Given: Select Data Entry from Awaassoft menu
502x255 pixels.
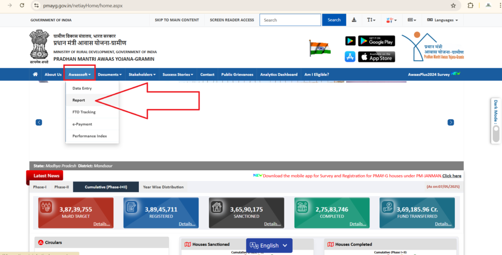Looking at the screenshot, I should coord(92,88).
